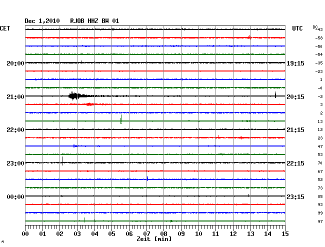The width and height of the screenshot is (325, 247).
Task: Click the red burst below the 21:00 trace
Action: [89, 104]
